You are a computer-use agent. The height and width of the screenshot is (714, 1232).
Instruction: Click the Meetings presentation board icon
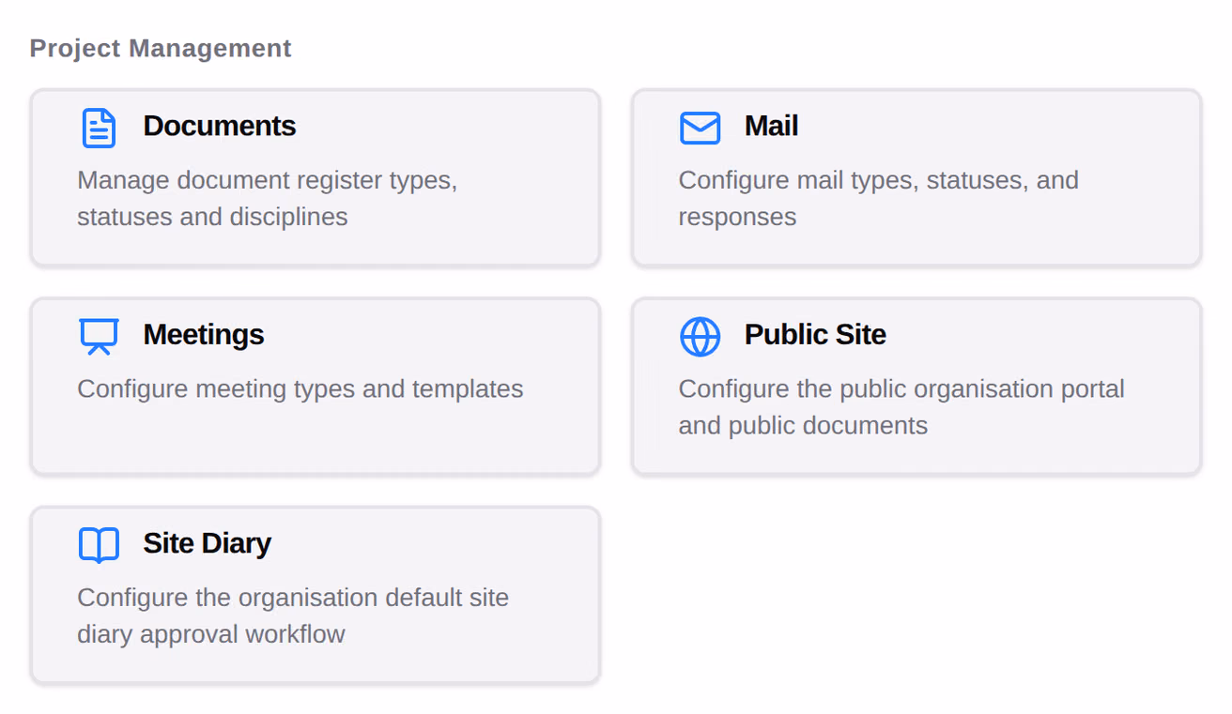pyautogui.click(x=99, y=337)
